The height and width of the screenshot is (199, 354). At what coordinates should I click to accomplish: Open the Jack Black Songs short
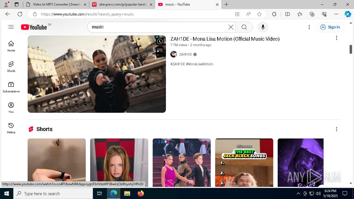click(244, 163)
